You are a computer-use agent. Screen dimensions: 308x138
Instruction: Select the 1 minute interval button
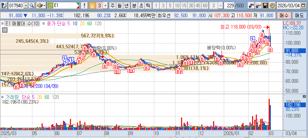click(156, 5)
